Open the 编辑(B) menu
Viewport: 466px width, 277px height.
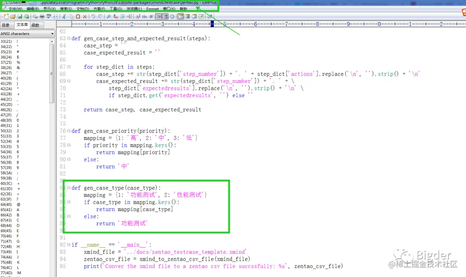click(x=33, y=9)
